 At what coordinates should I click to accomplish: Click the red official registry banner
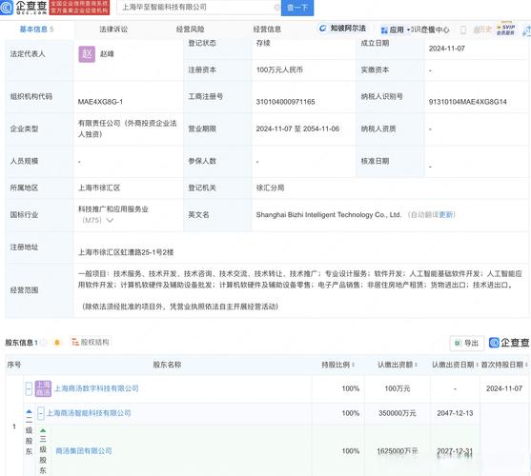(79, 8)
